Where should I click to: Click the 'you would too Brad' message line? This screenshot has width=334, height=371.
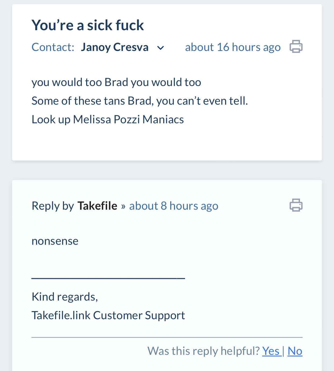coord(116,82)
